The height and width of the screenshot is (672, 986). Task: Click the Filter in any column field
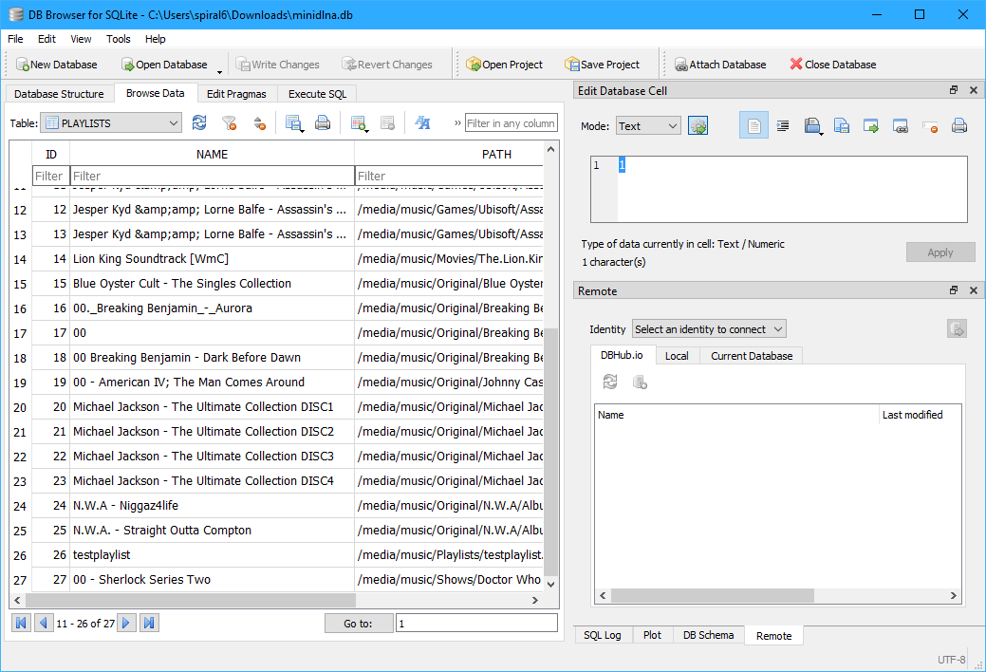point(511,122)
